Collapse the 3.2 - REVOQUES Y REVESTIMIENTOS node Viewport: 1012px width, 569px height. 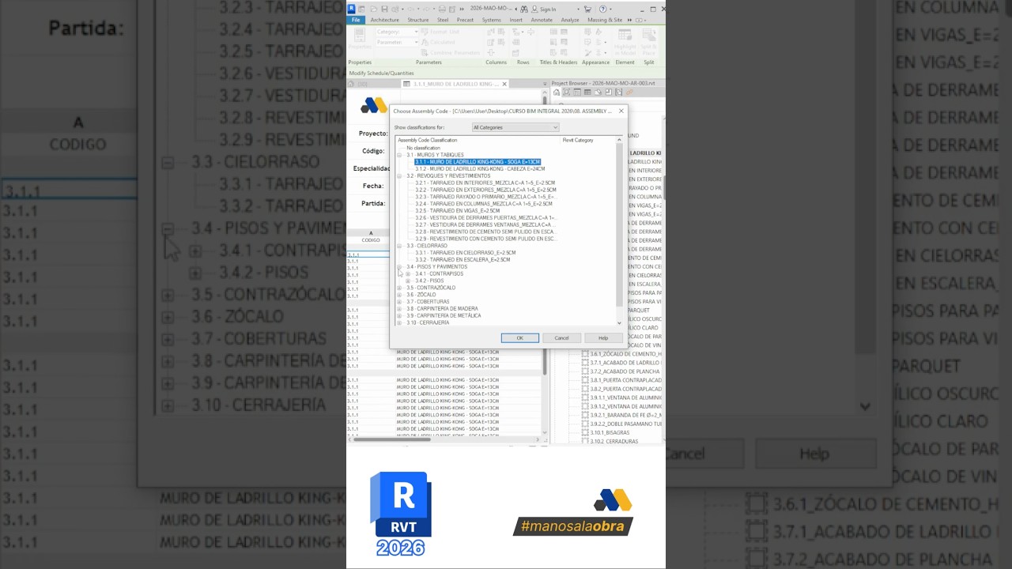click(399, 176)
